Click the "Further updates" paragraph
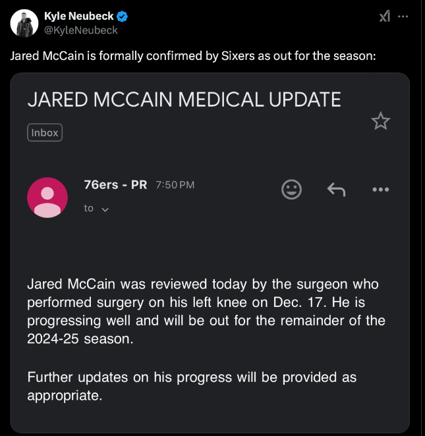This screenshot has width=425, height=436. coord(192,387)
